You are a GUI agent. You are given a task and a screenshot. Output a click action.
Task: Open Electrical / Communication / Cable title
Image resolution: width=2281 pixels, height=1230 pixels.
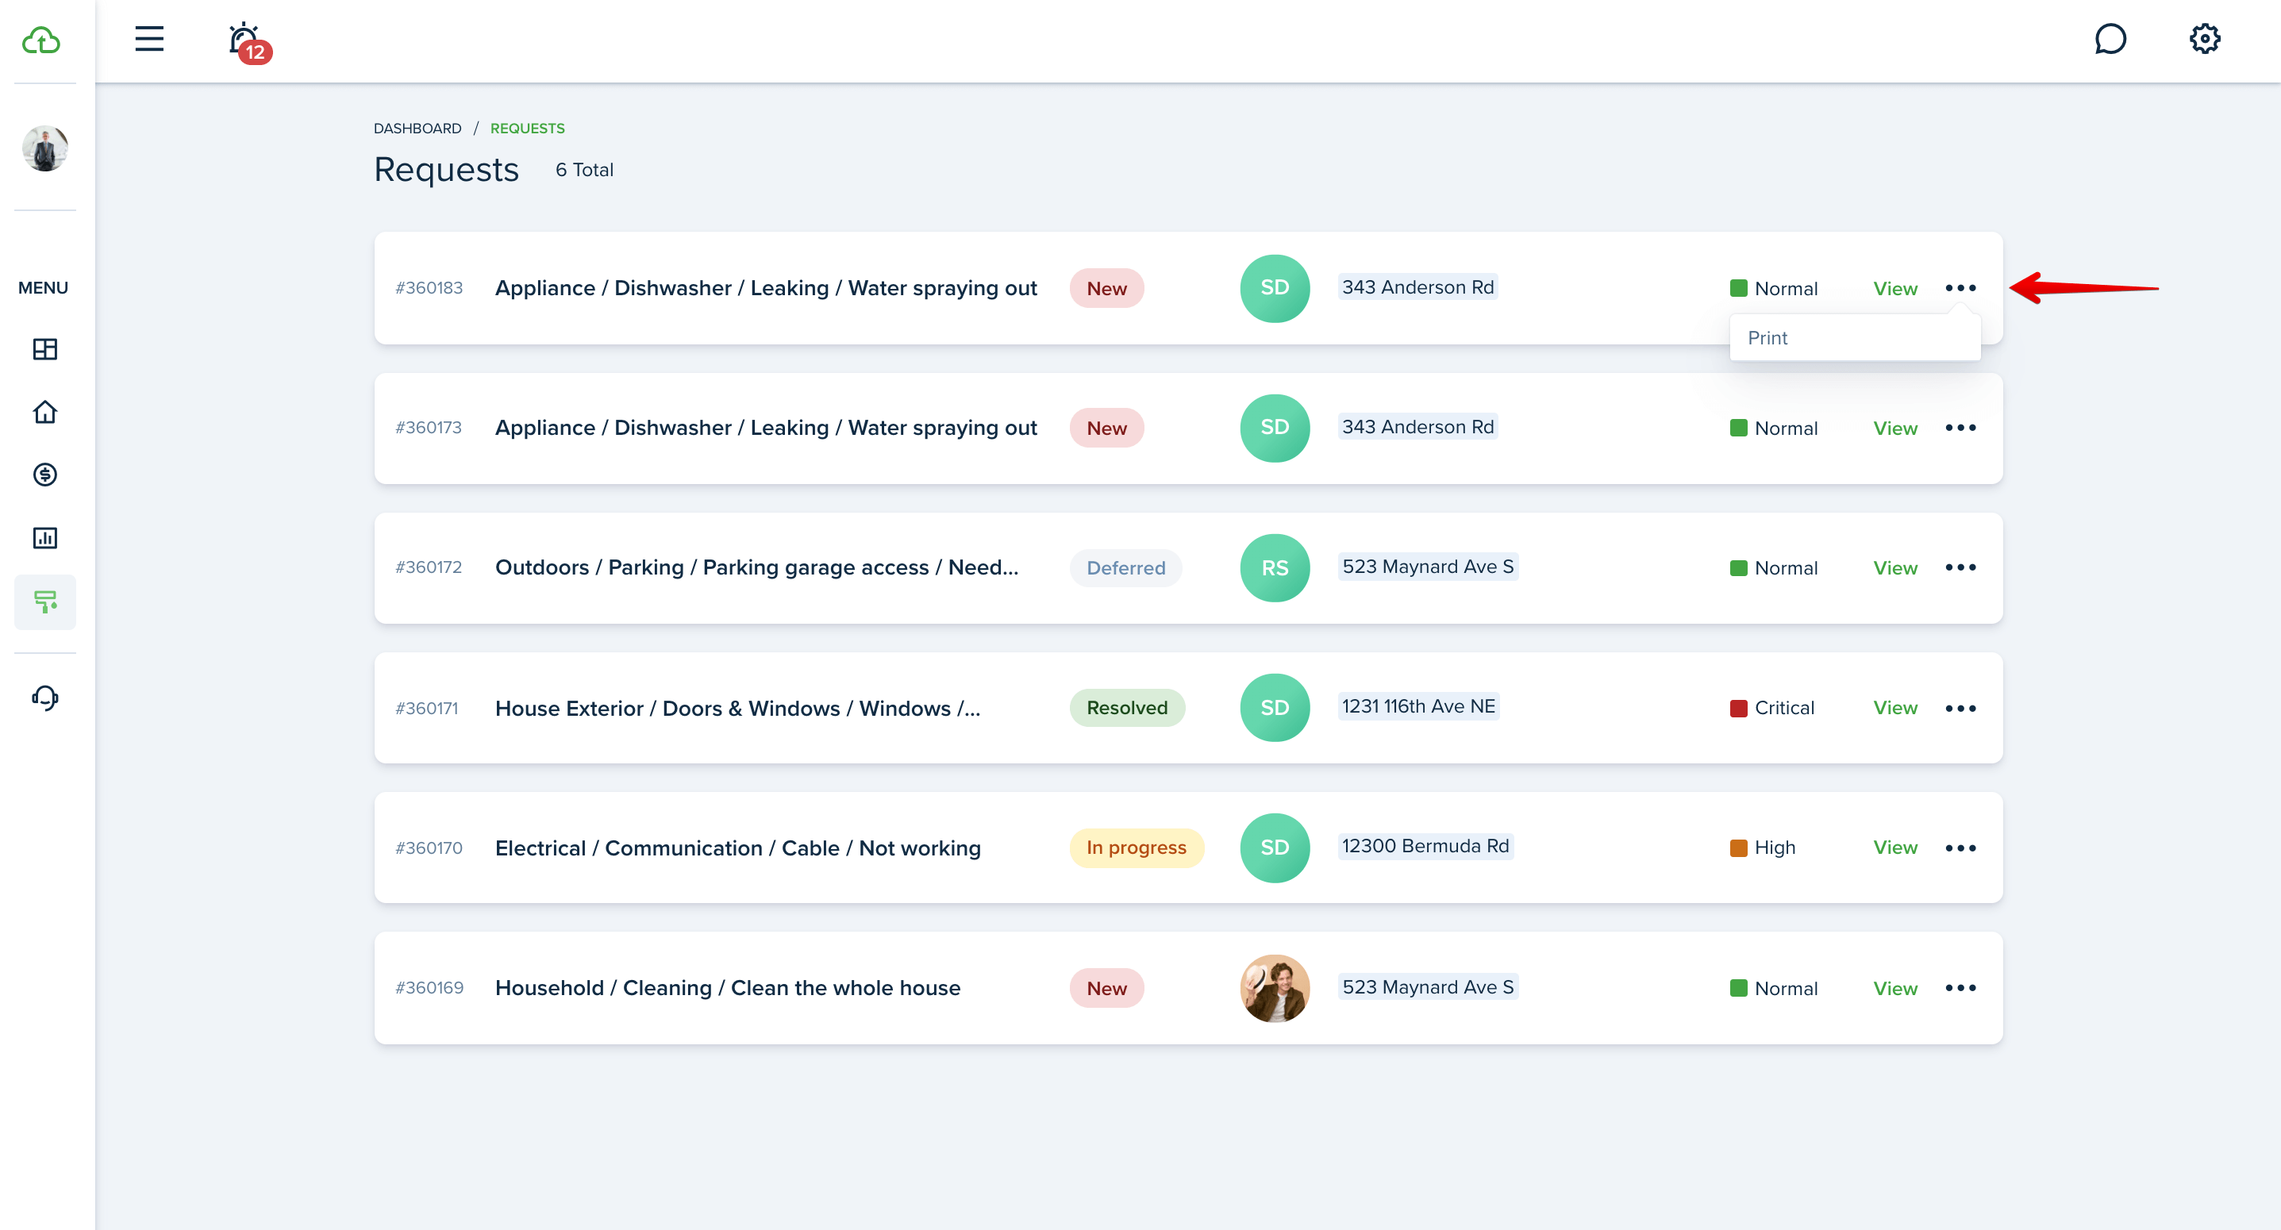coord(737,848)
